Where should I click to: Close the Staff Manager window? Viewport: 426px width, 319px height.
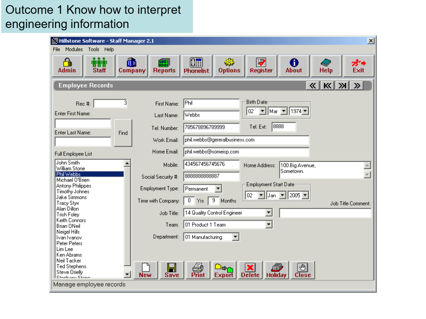tap(370, 41)
